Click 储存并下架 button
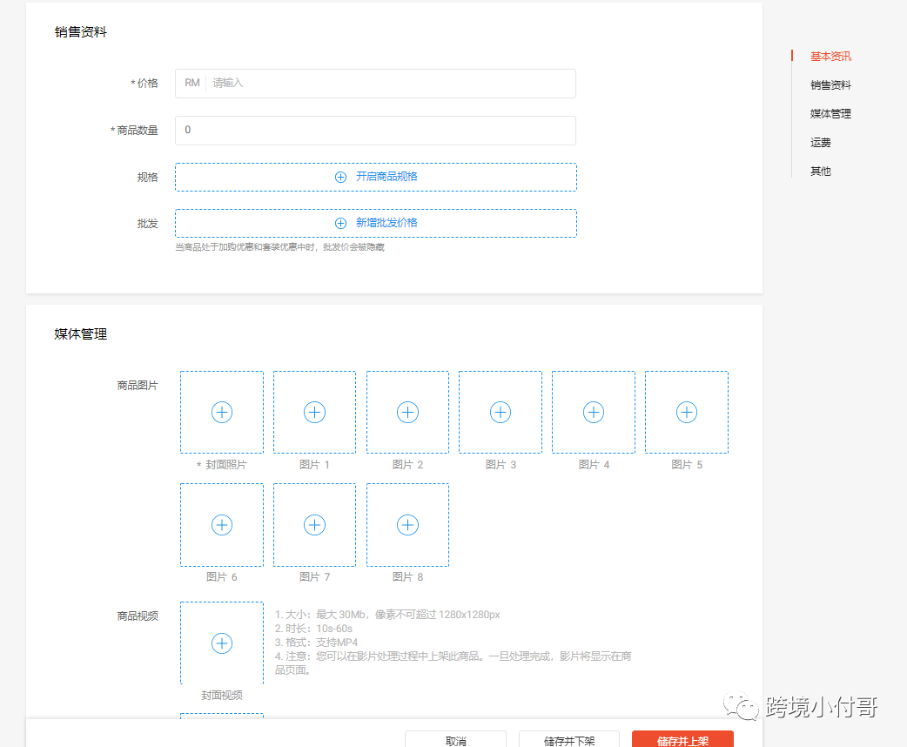This screenshot has height=747, width=907. [569, 739]
